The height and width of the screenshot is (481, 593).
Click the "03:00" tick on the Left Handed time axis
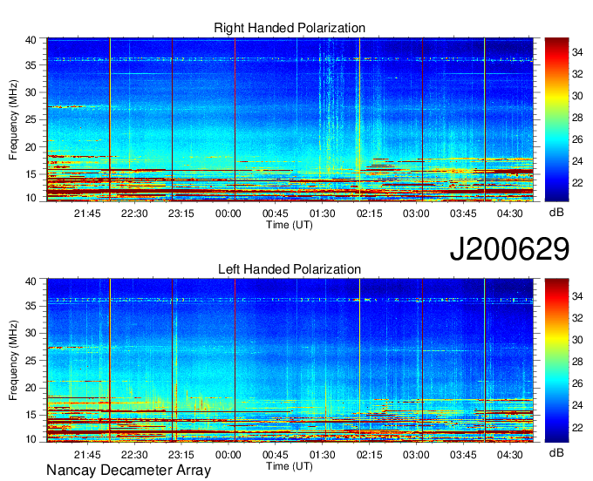click(416, 455)
